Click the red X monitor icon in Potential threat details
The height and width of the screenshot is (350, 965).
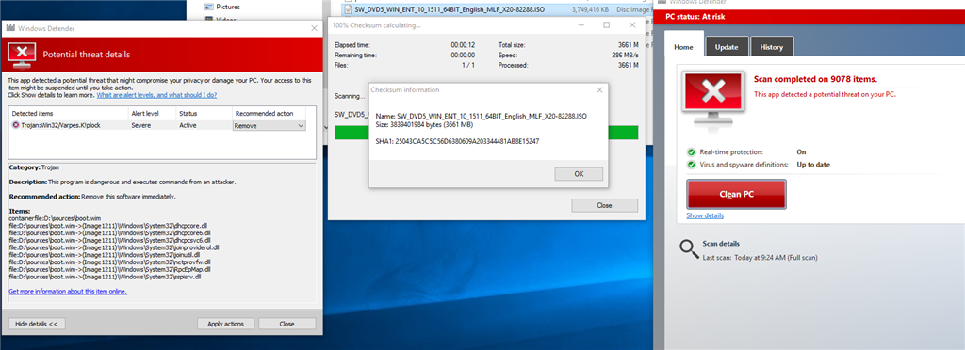tap(23, 54)
